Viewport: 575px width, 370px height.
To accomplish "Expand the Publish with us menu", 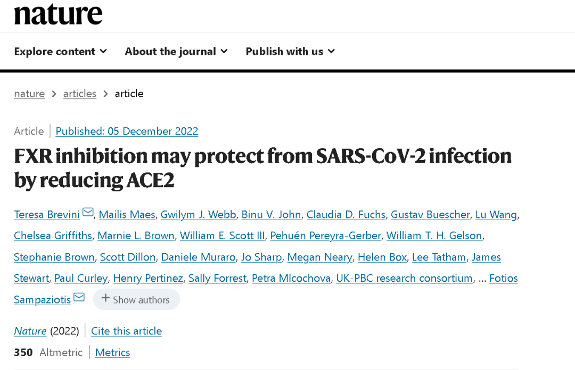I will (x=290, y=51).
